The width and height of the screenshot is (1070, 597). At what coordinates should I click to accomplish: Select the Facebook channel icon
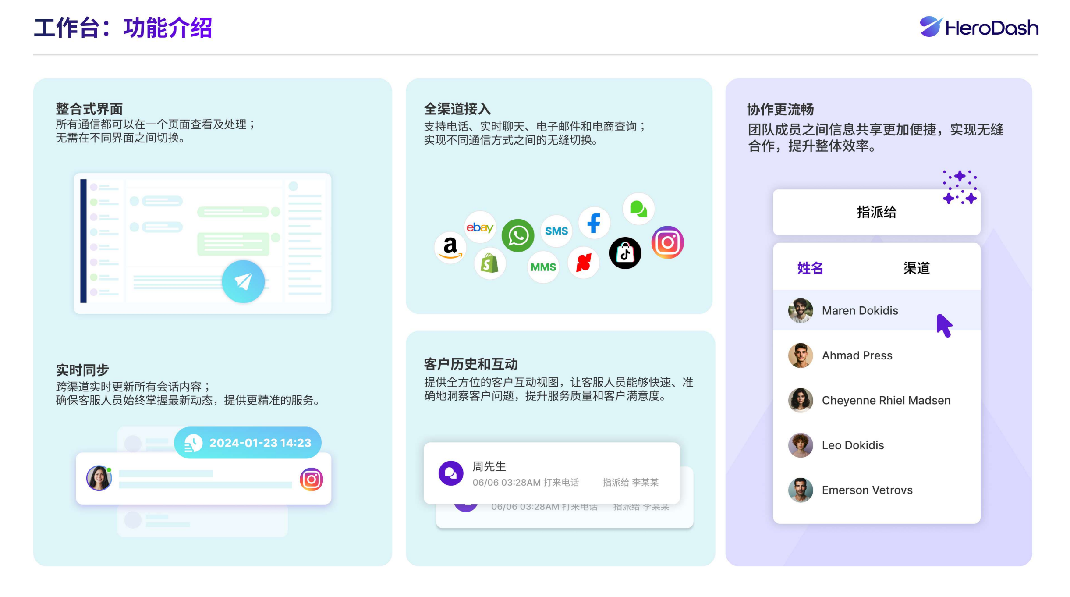tap(594, 223)
